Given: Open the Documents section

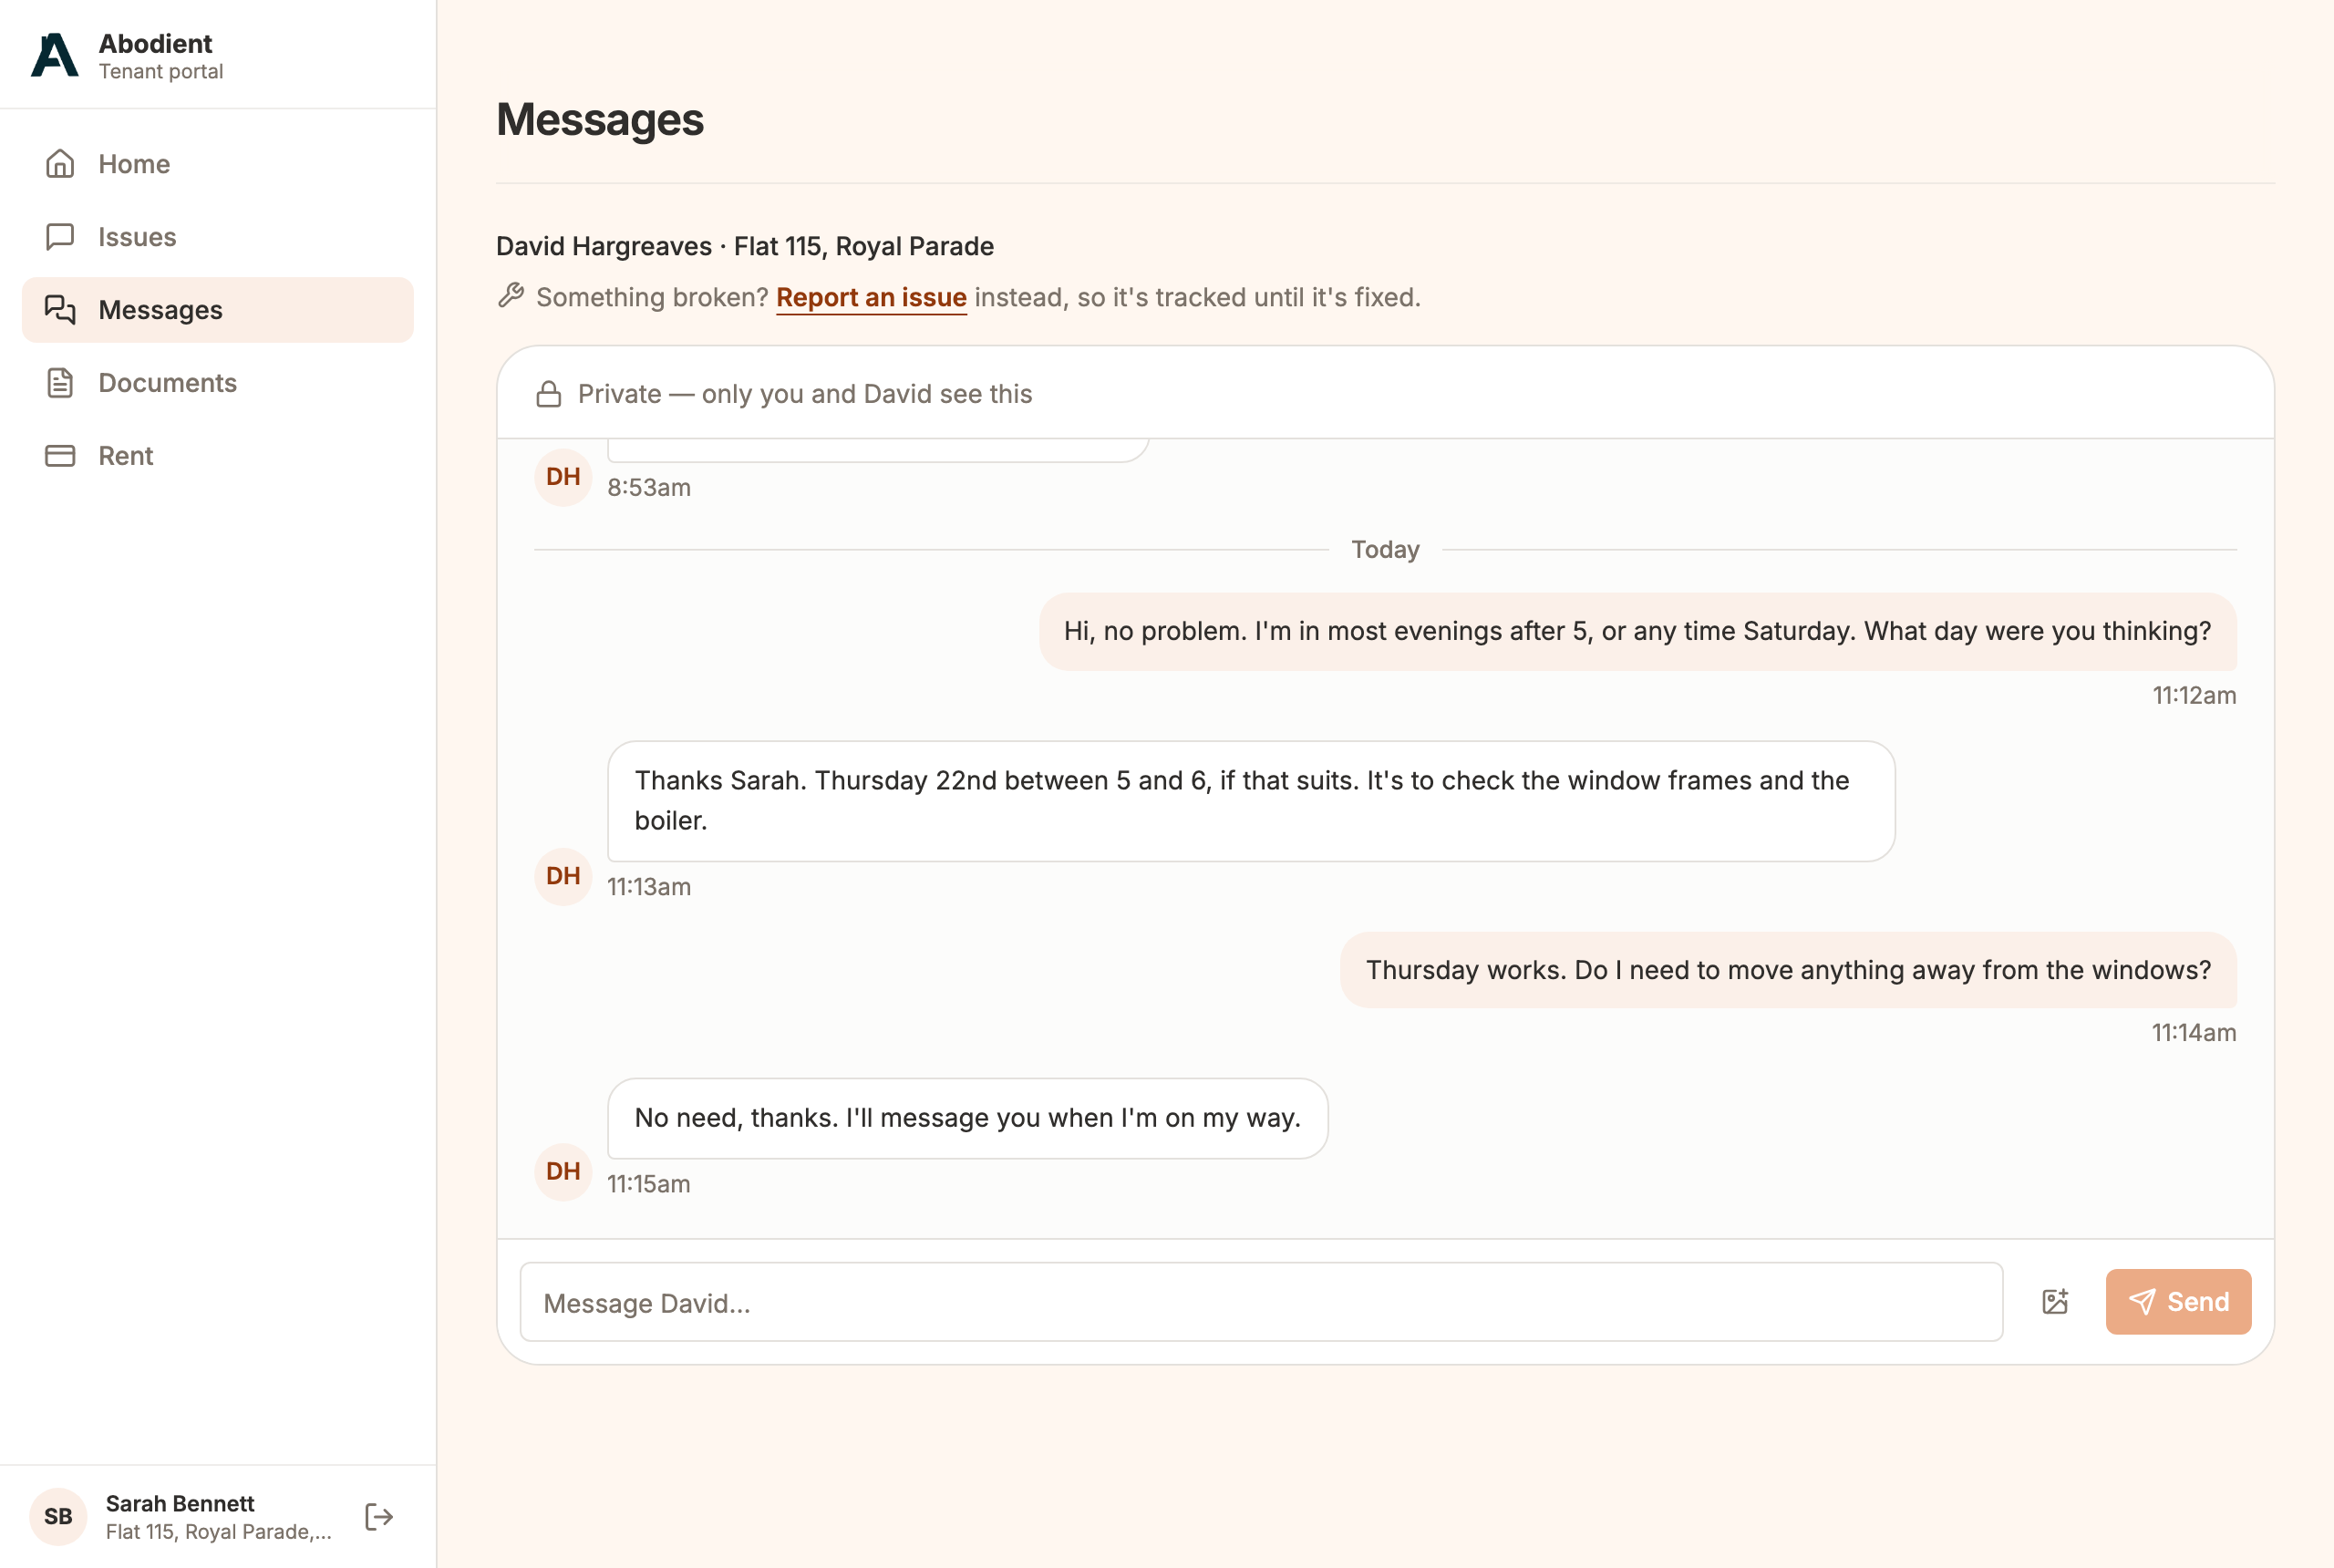Looking at the screenshot, I should tap(217, 383).
